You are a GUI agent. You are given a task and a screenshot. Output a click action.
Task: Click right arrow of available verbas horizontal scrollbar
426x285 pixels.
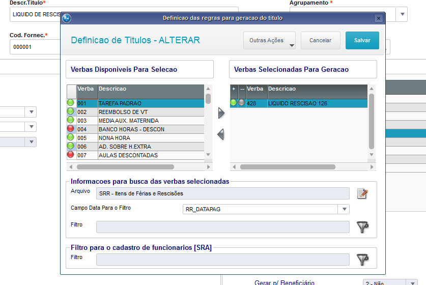pyautogui.click(x=209, y=167)
